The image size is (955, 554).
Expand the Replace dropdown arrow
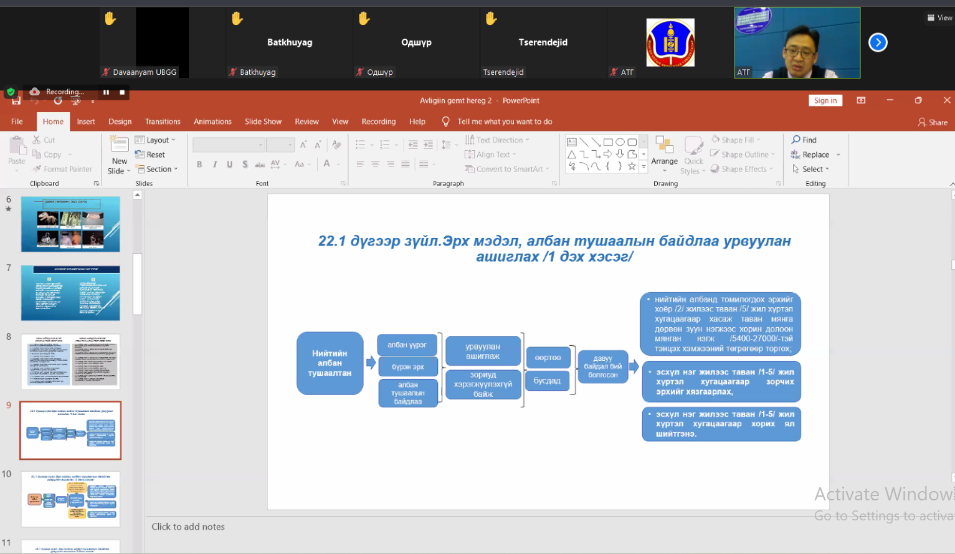pos(839,155)
